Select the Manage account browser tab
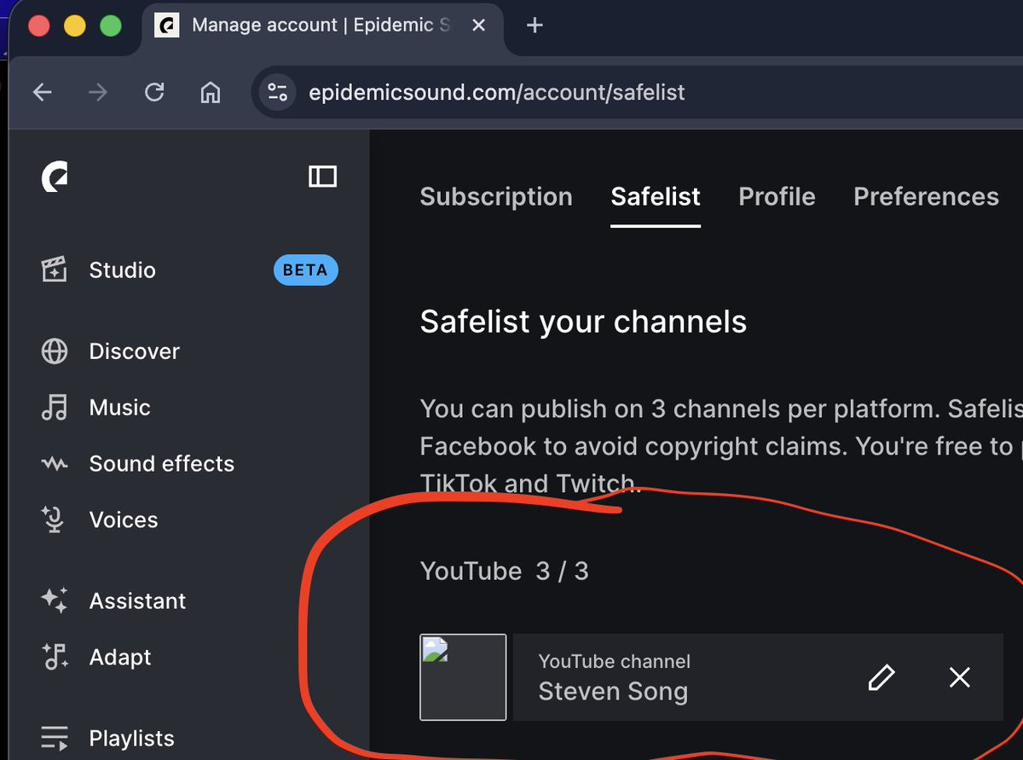1023x760 pixels. [321, 26]
